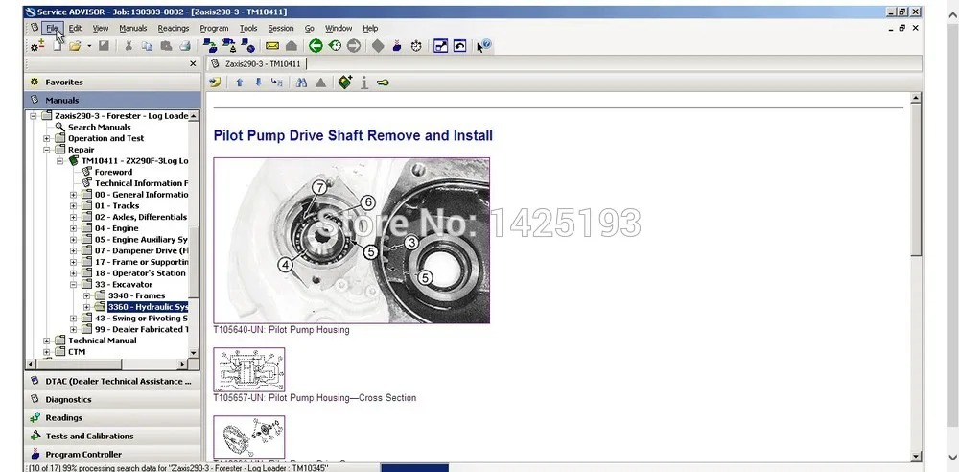
Task: Click the grey home icon
Action: 292,46
